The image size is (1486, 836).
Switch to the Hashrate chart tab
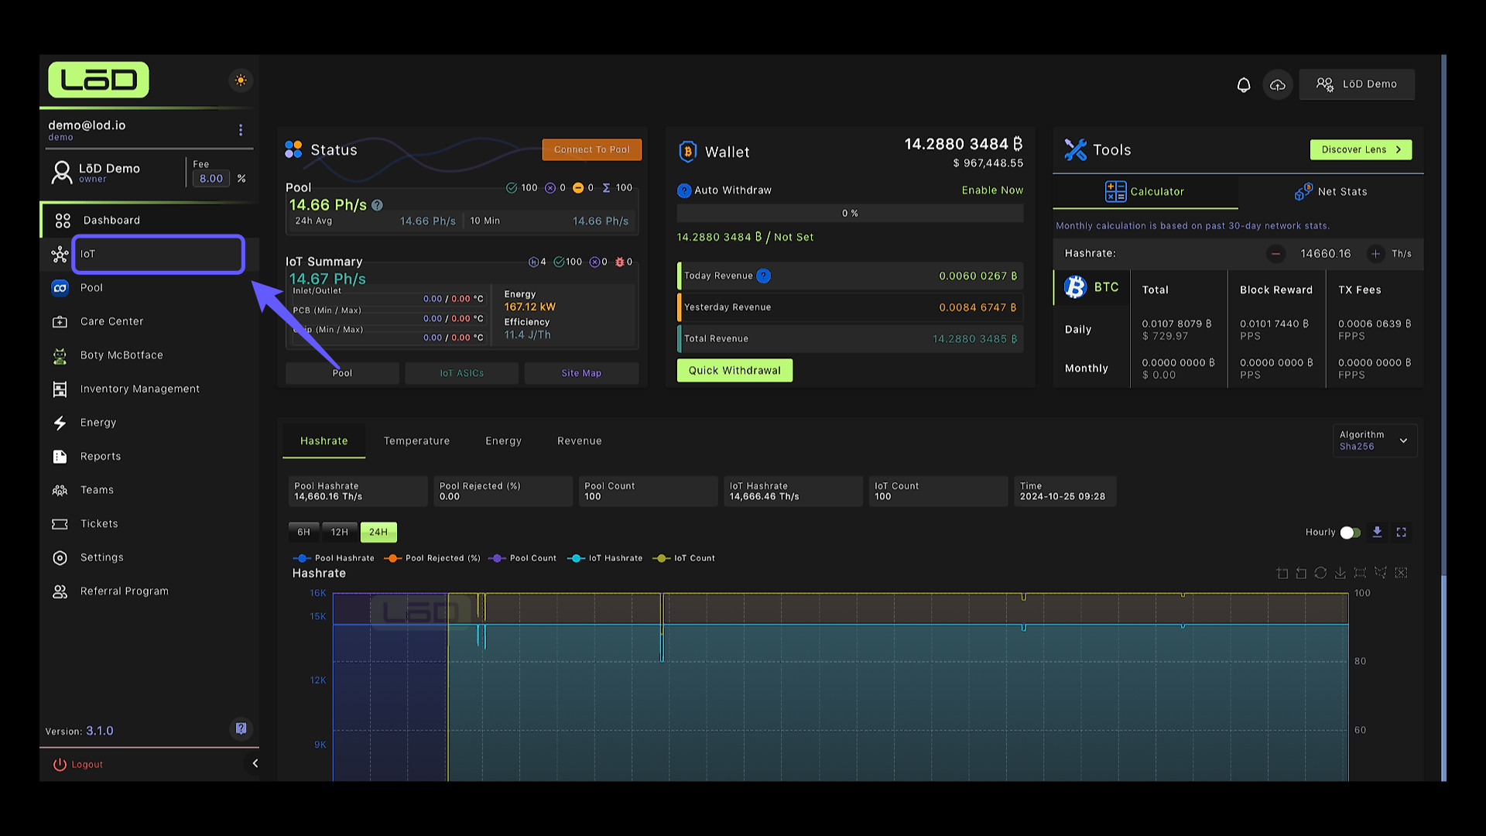[324, 441]
